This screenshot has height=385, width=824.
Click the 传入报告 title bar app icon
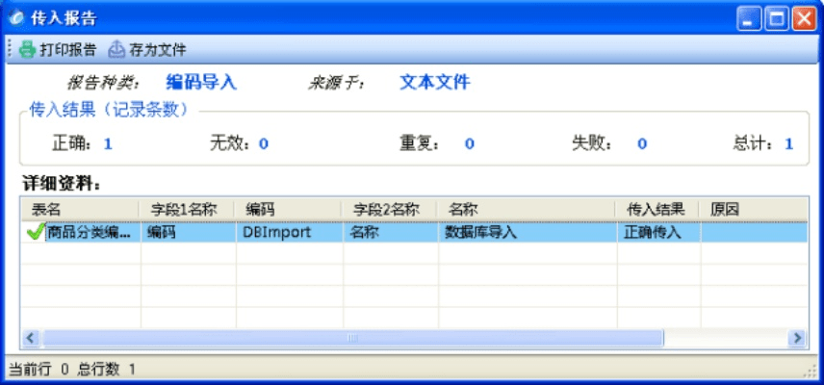click(16, 18)
